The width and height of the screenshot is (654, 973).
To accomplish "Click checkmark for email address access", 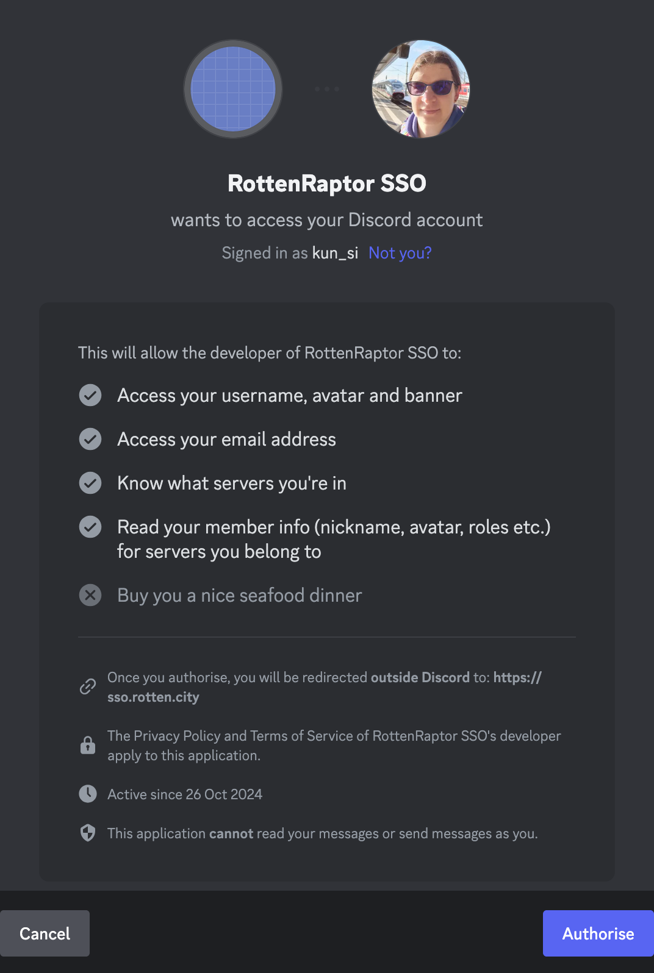I will (x=90, y=439).
